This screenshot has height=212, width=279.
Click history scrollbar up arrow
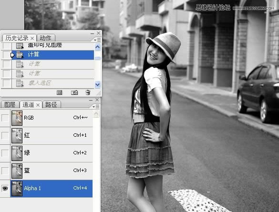coord(97,47)
